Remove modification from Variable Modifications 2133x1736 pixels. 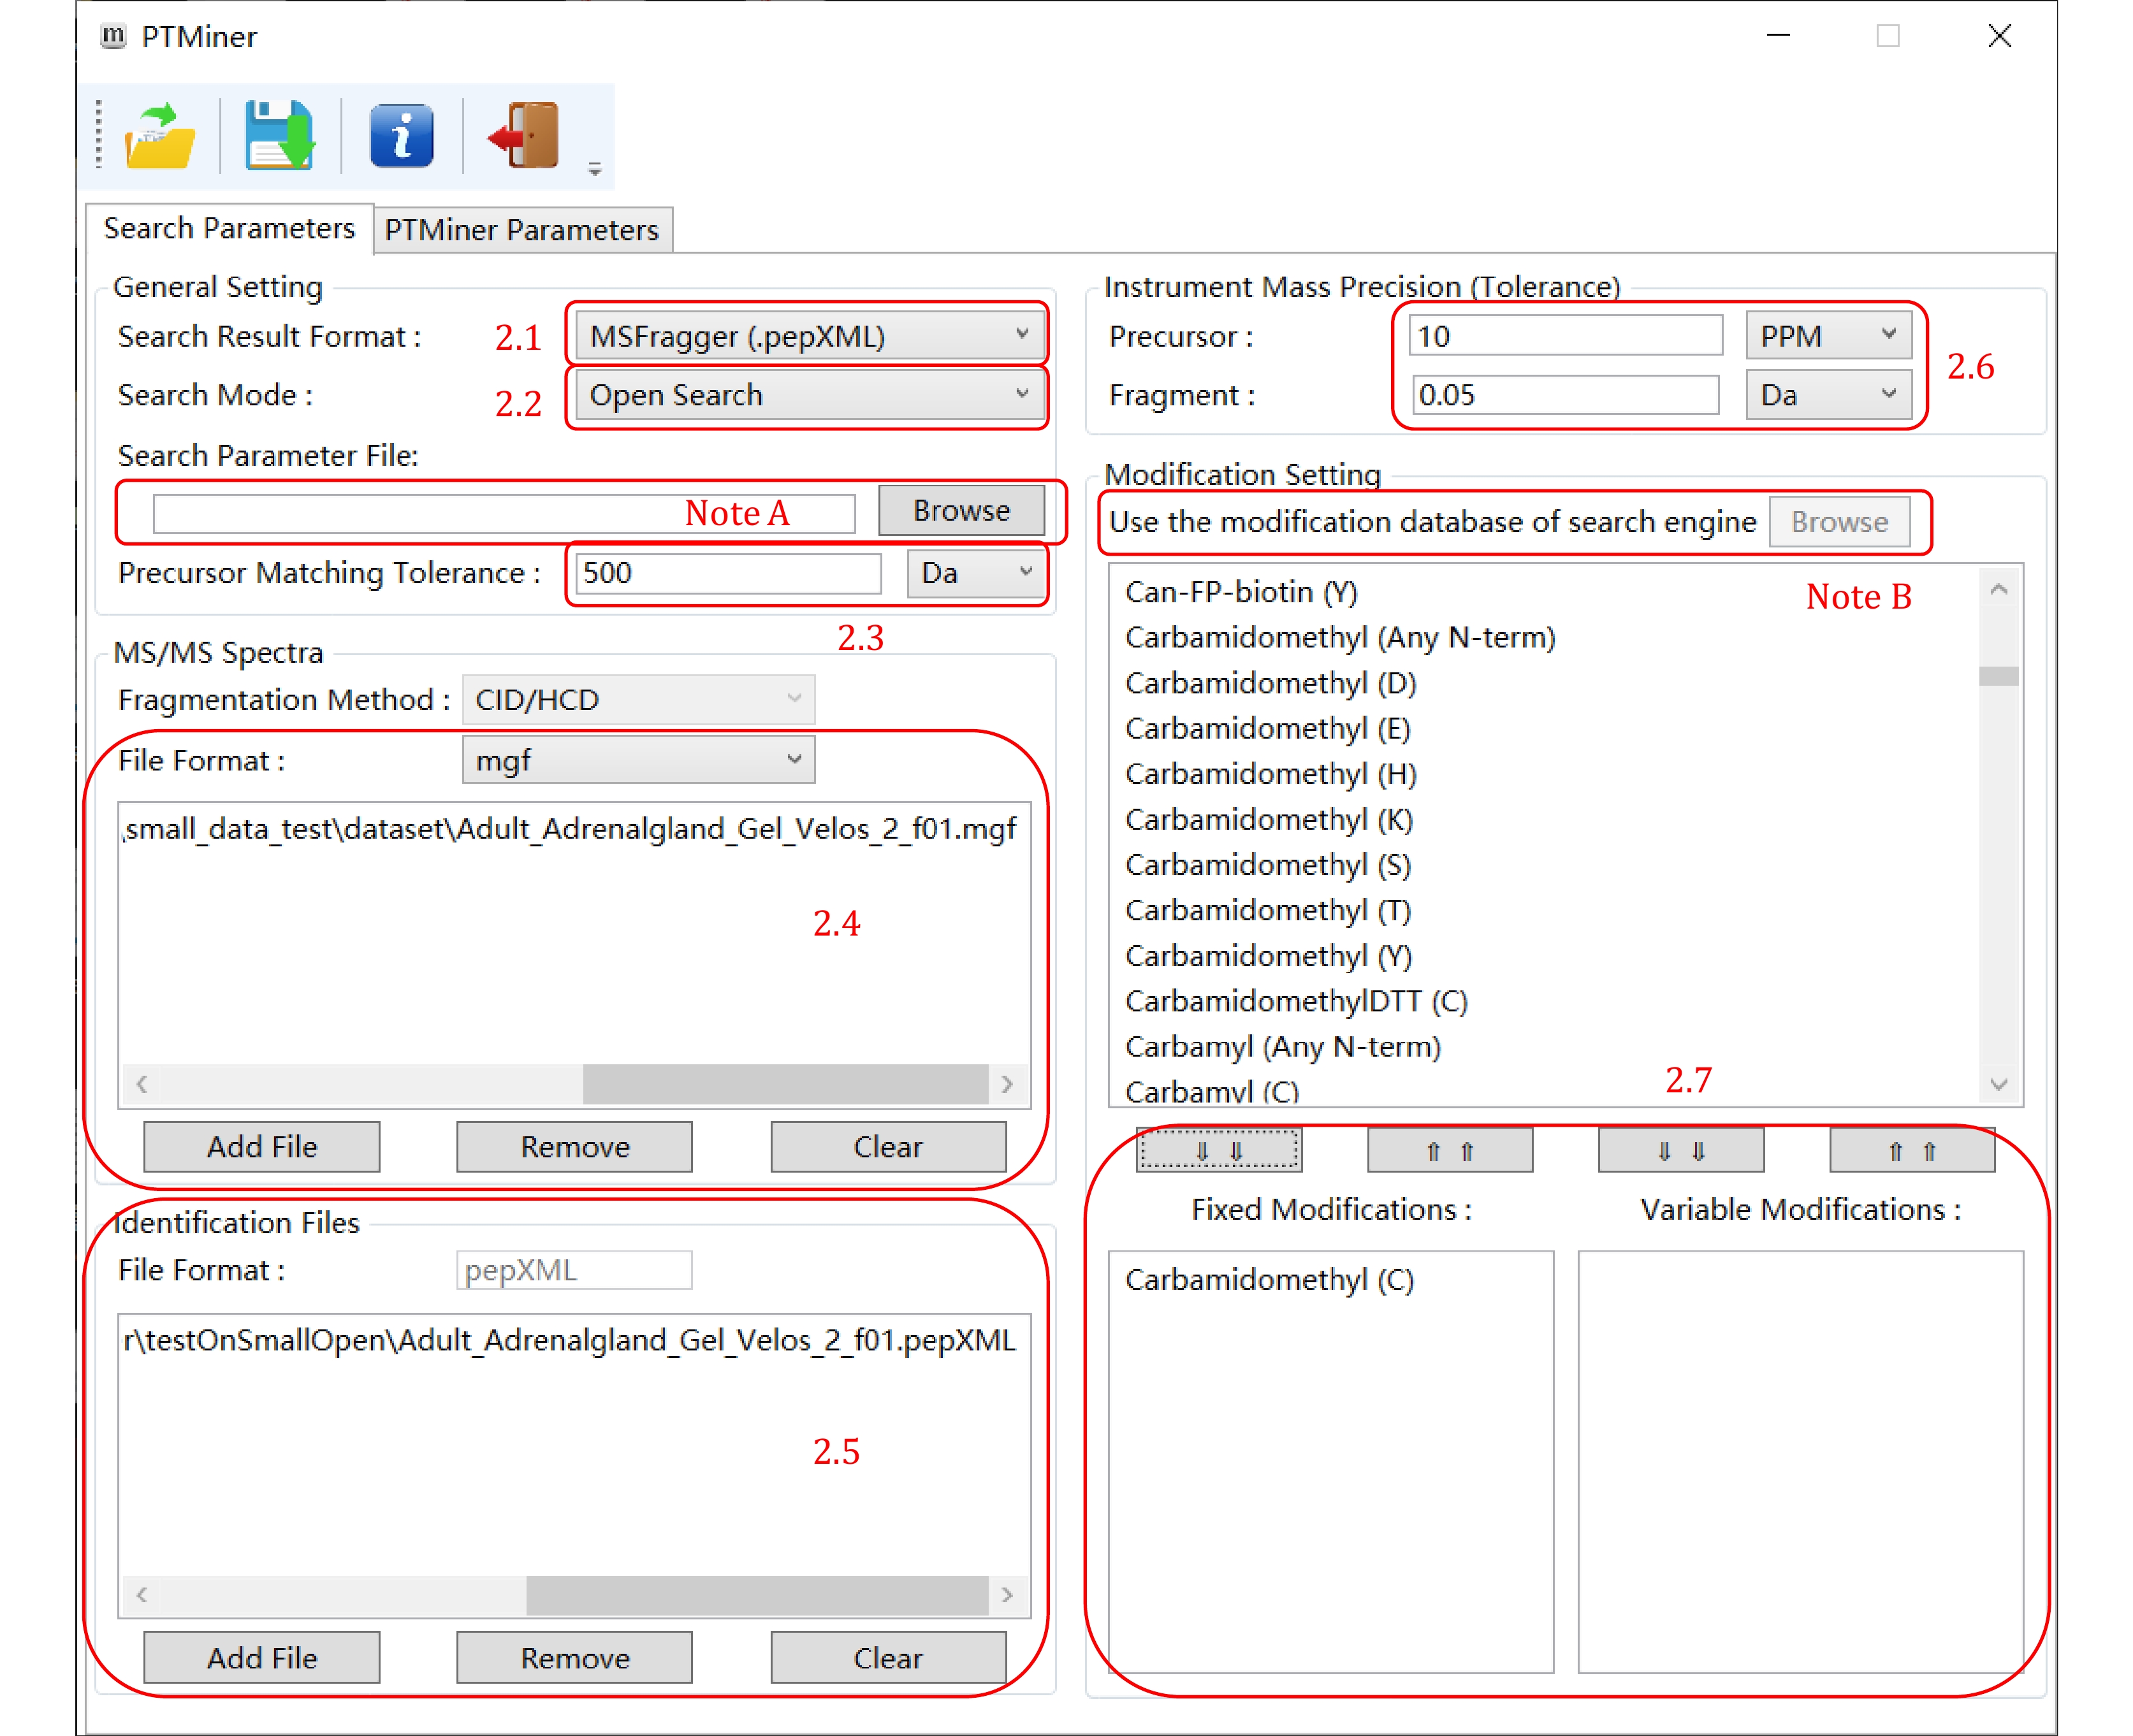coord(1912,1150)
